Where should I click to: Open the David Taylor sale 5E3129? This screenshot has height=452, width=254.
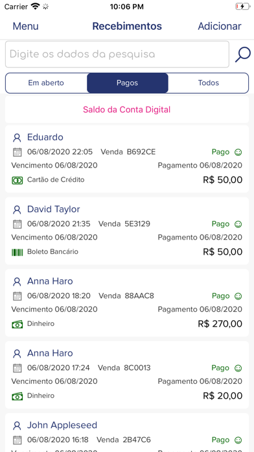(x=127, y=231)
